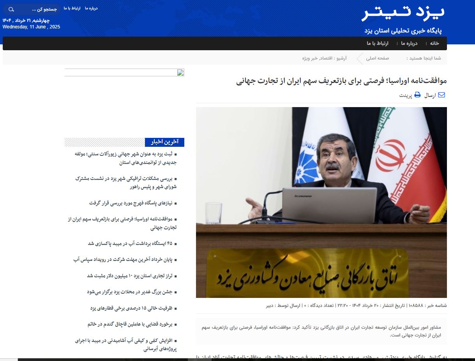Click the breadcrumb label شما اینجا هستید
This screenshot has width=475, height=361.
pos(424,58)
